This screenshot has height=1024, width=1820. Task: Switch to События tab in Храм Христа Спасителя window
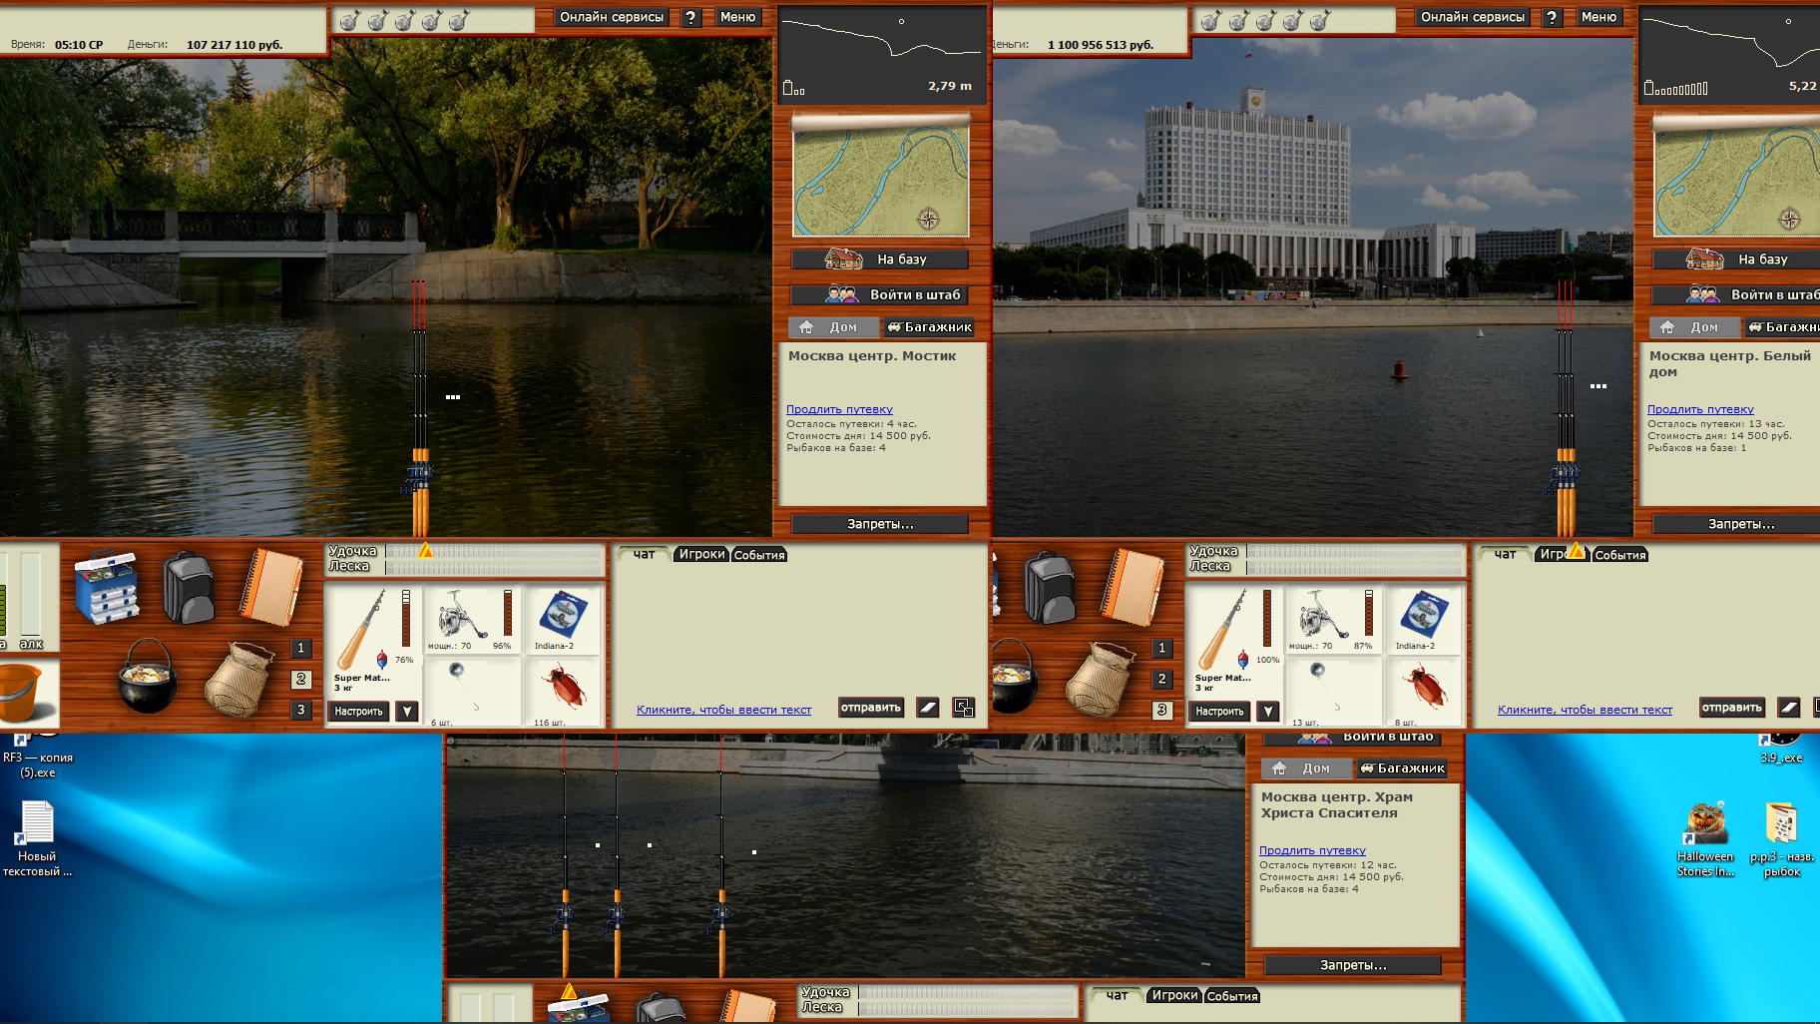click(1232, 996)
